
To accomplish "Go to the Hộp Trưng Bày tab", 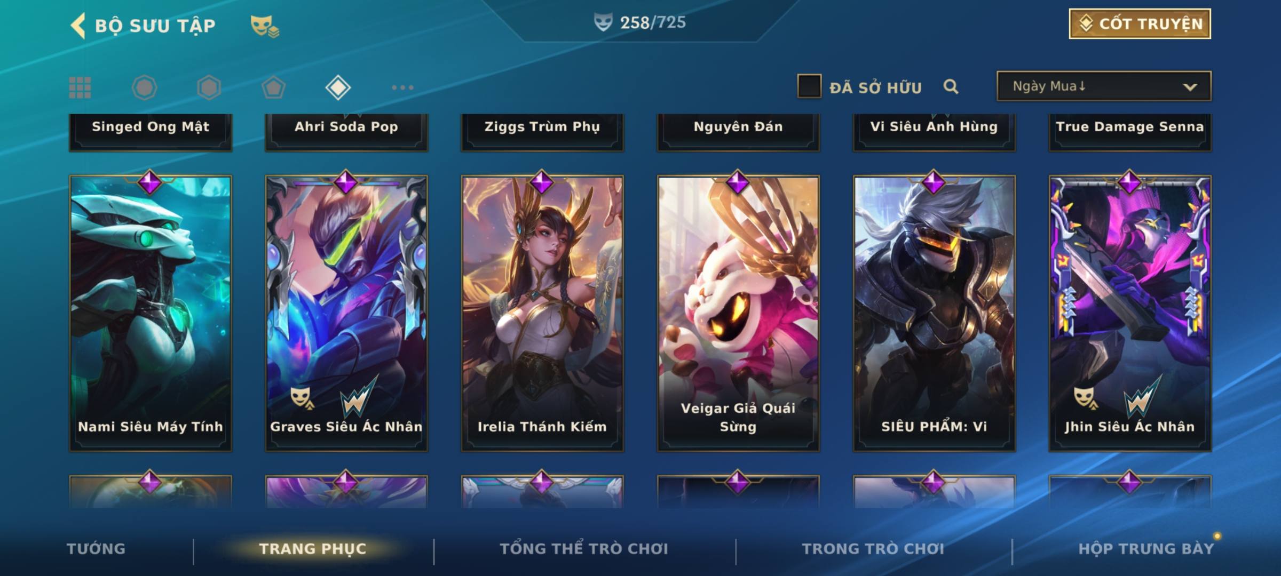I will [1146, 549].
